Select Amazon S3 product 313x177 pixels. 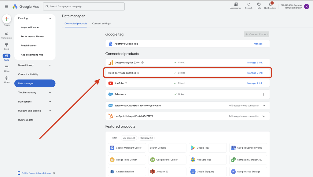(167, 172)
